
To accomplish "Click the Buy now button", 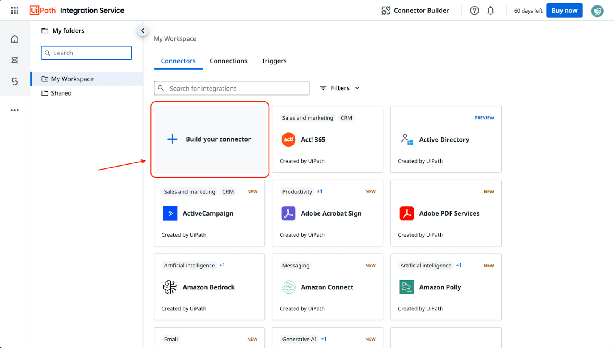I will pyautogui.click(x=564, y=11).
